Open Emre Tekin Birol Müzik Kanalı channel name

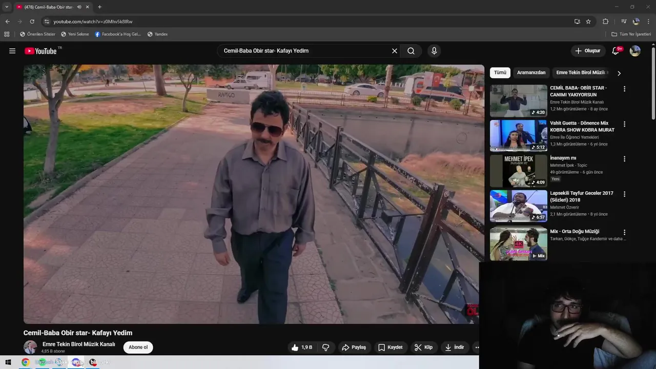pos(79,344)
